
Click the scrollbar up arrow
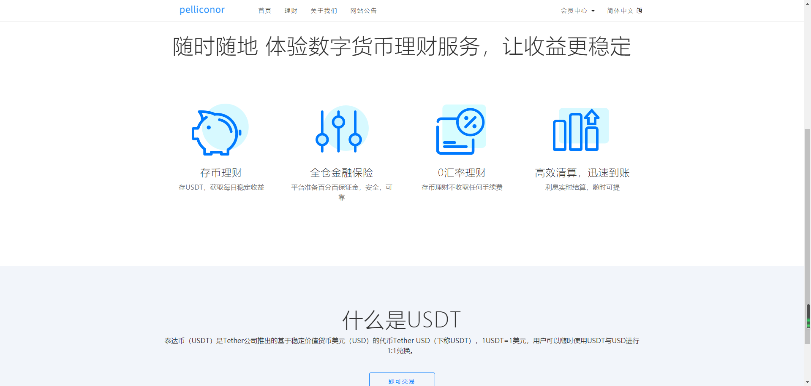(808, 3)
